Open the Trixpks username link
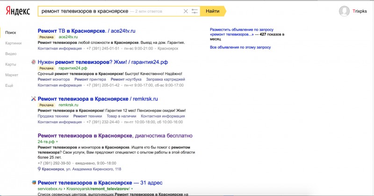This screenshot has width=374, height=196. coord(360,11)
